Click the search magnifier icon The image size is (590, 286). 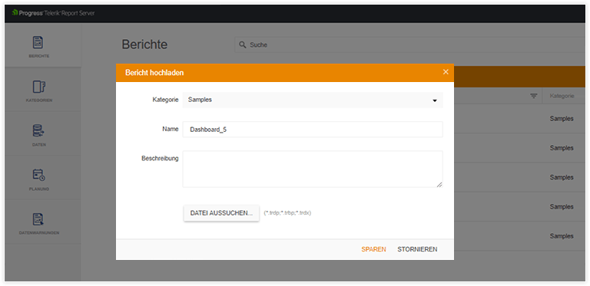[242, 44]
